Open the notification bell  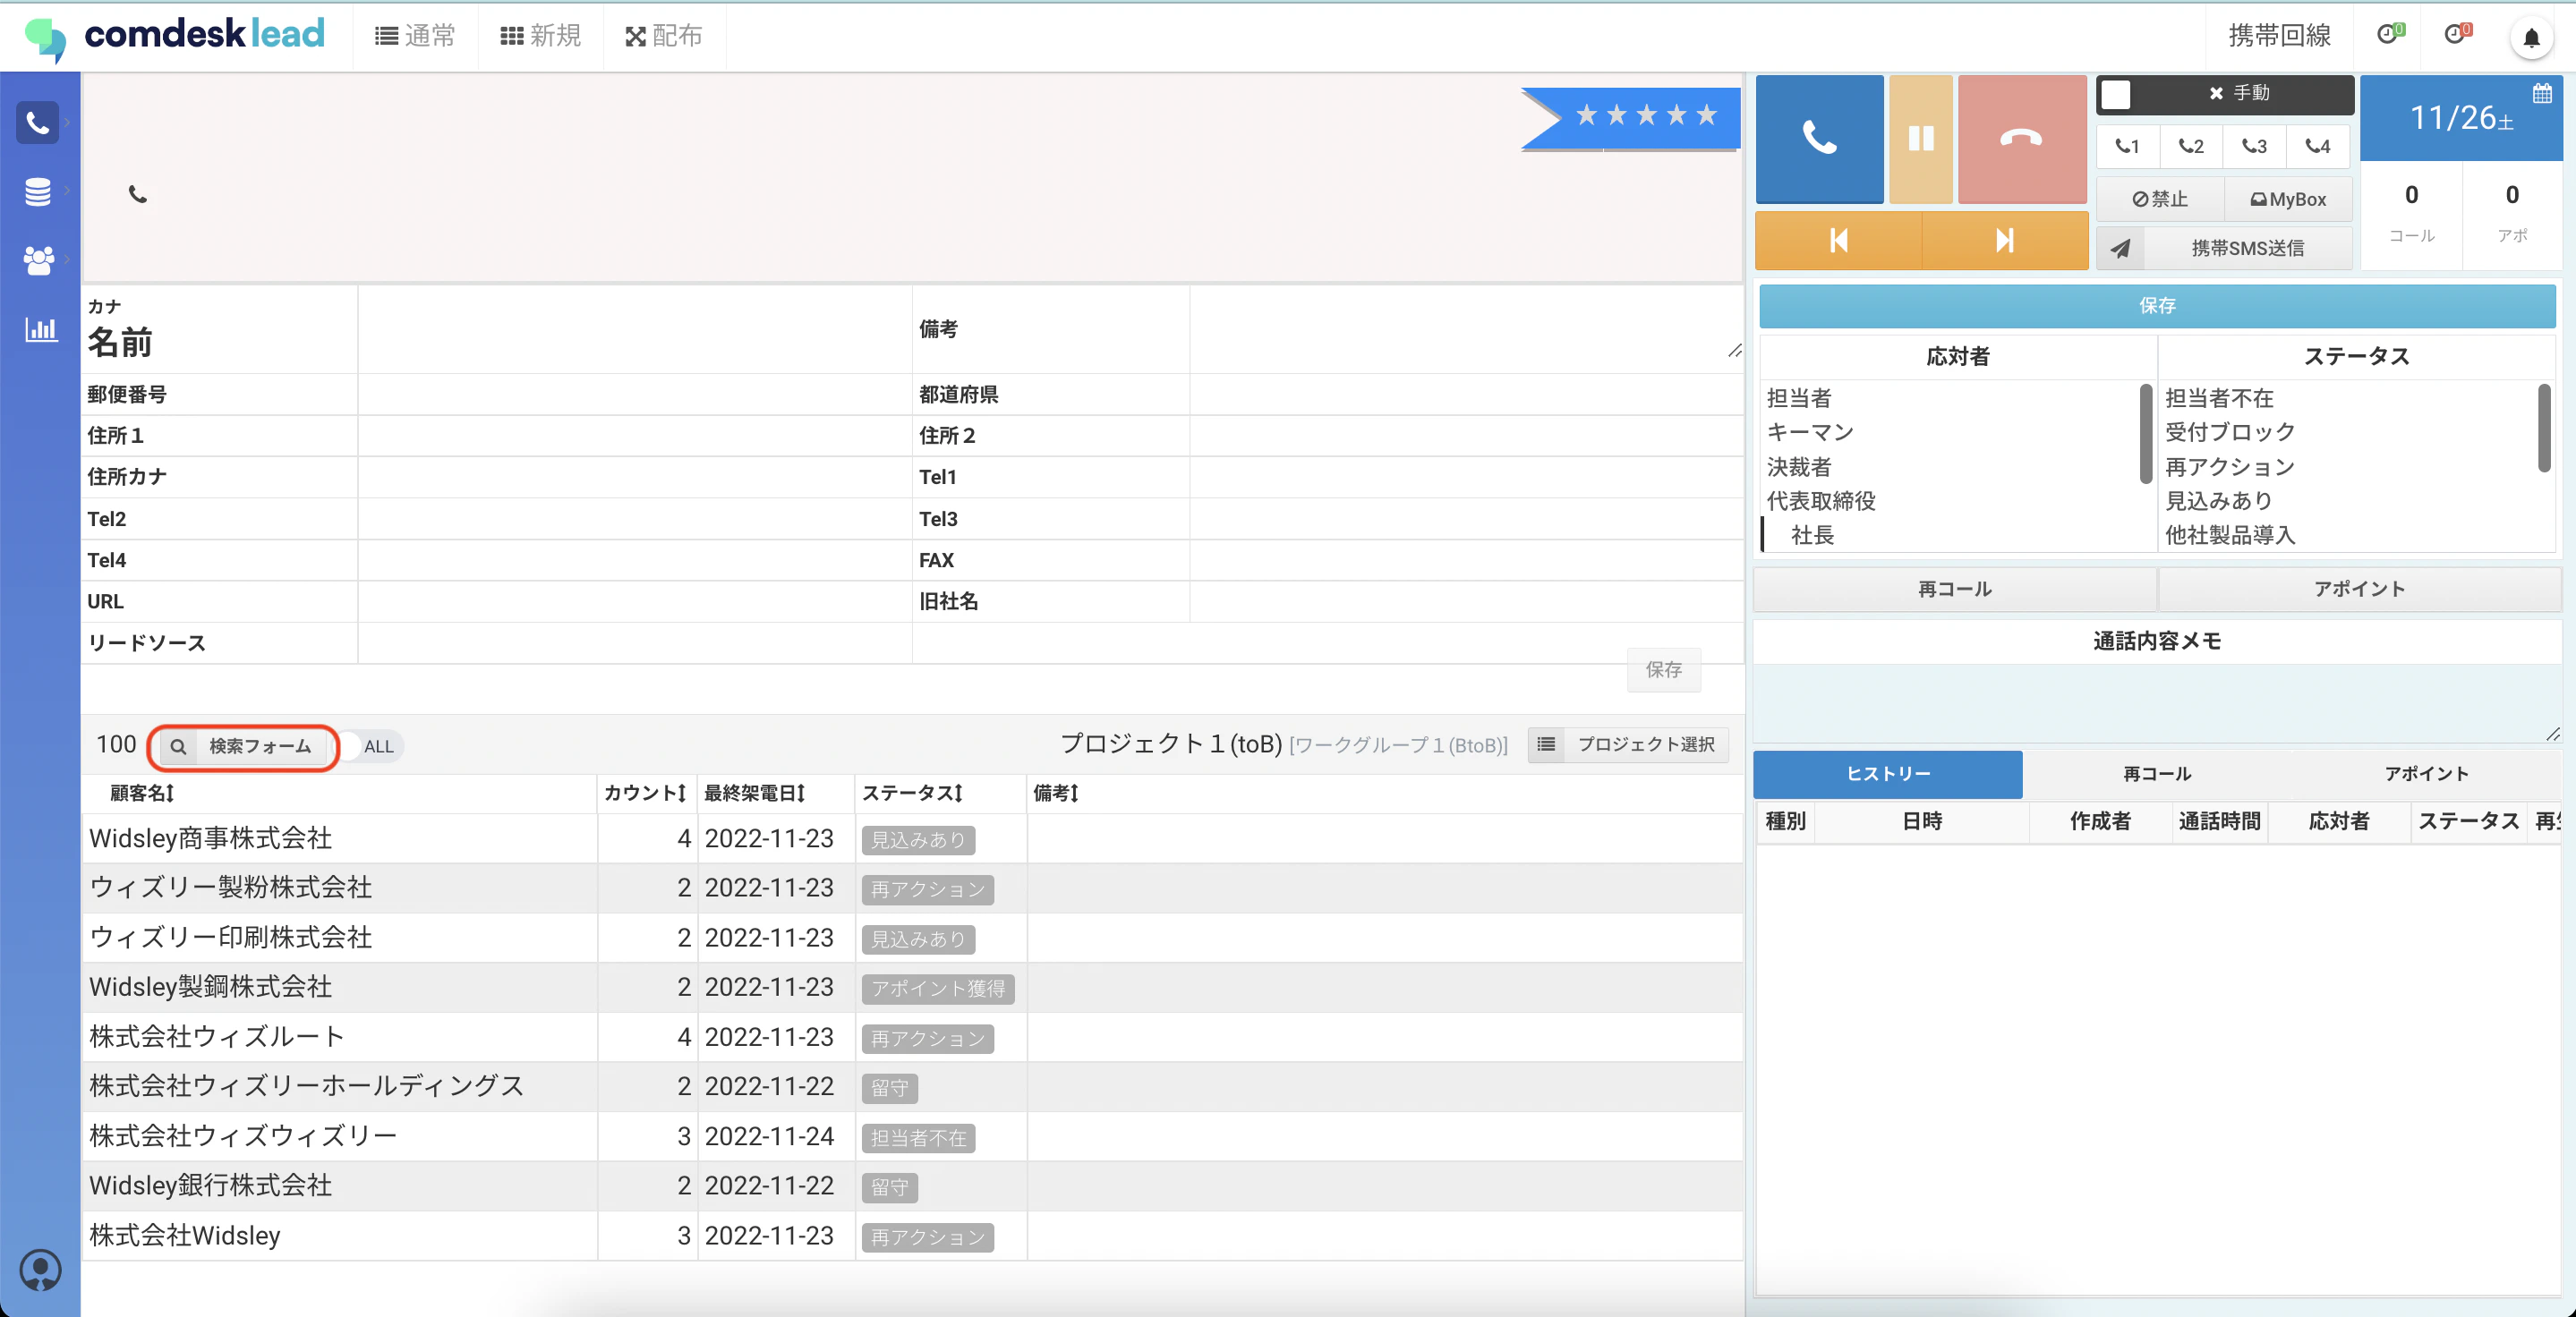[x=2531, y=38]
